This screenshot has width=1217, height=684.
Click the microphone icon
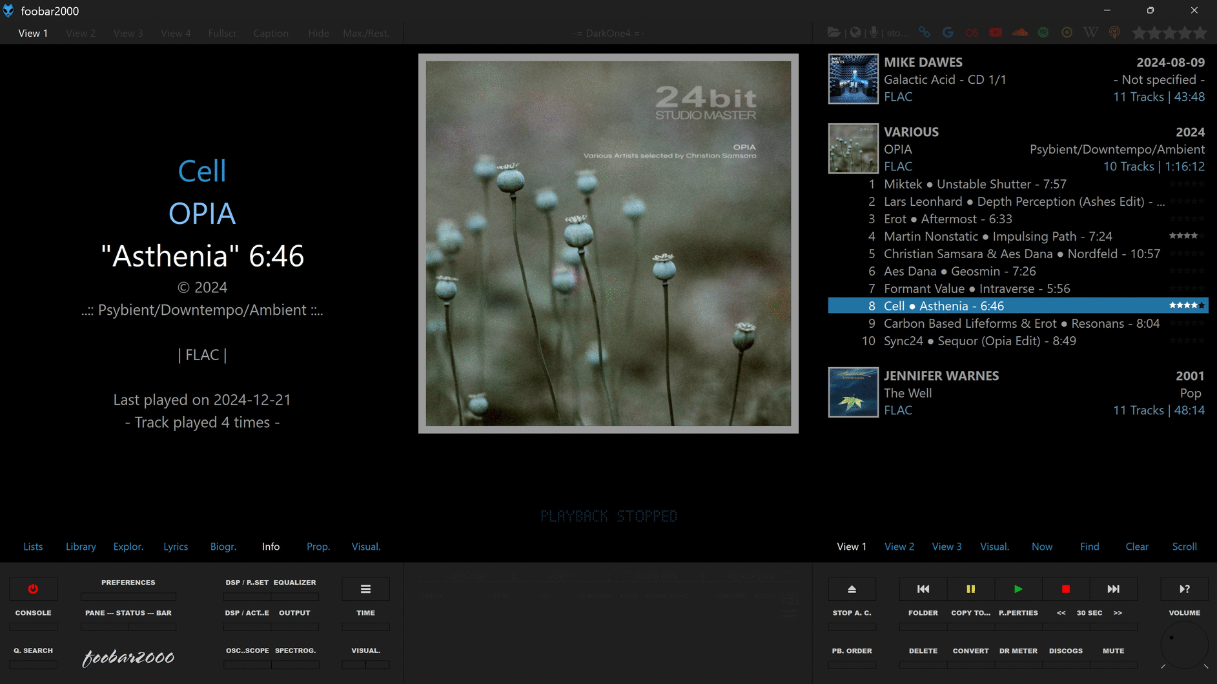click(x=874, y=32)
